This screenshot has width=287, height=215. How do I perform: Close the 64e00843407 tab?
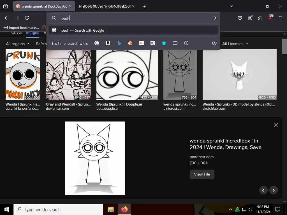coord(133,6)
